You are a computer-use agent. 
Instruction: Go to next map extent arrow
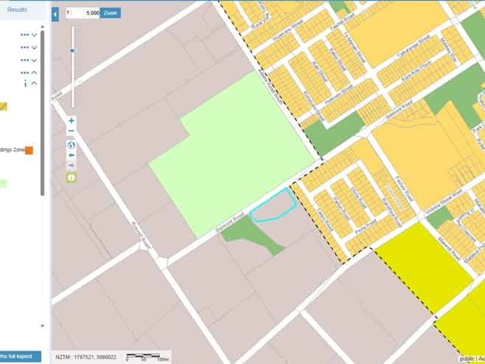pos(71,165)
